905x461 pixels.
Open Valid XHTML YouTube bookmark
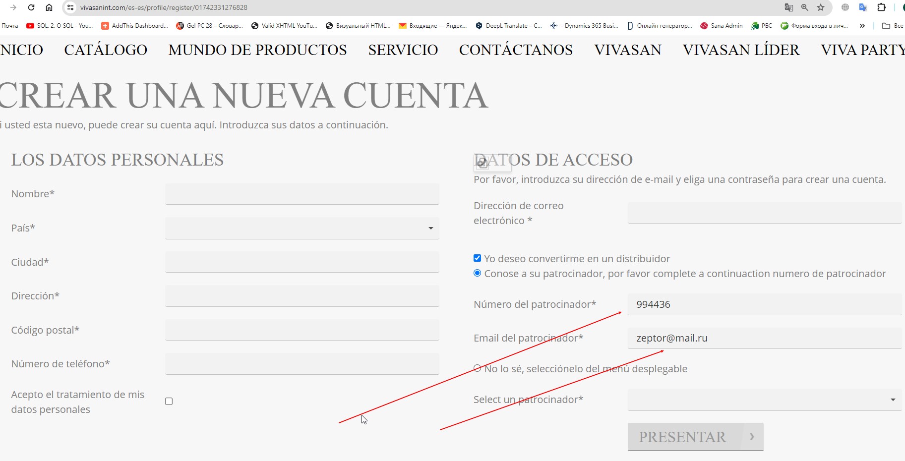(284, 26)
